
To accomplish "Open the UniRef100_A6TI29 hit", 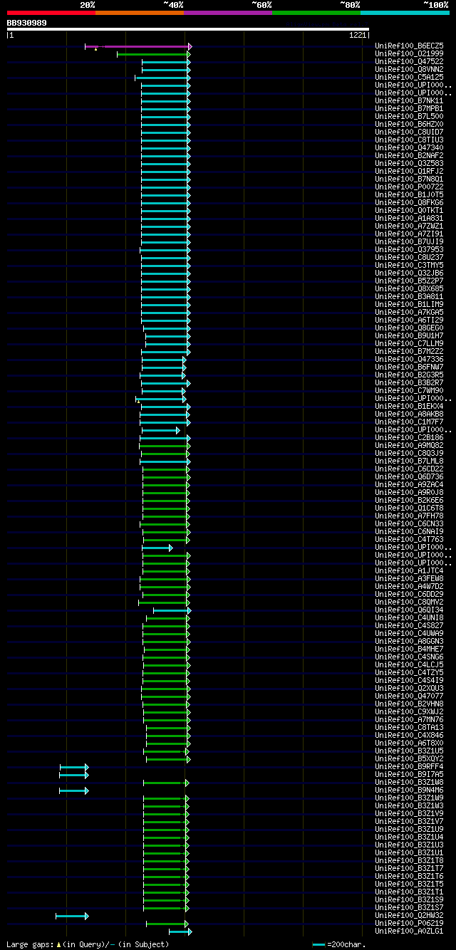I will pos(410,320).
